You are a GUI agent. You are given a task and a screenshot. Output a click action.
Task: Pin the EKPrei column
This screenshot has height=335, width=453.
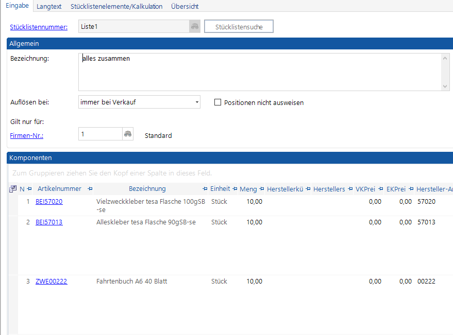coord(411,189)
